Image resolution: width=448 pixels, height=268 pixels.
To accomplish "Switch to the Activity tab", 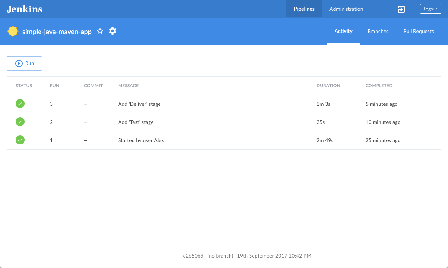I will tap(343, 31).
